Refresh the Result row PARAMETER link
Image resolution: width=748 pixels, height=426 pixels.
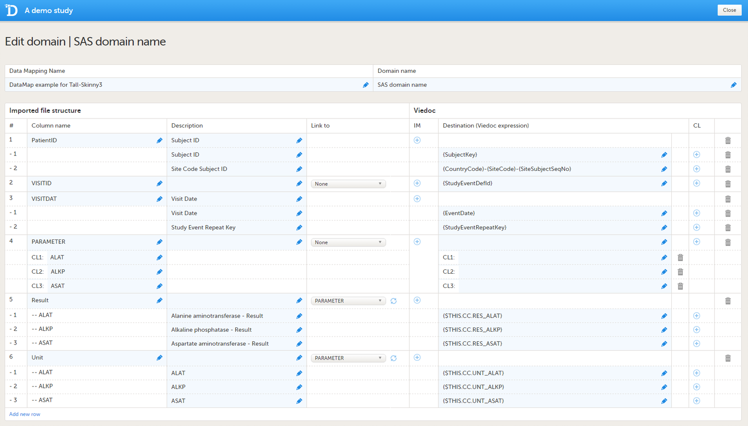click(393, 301)
